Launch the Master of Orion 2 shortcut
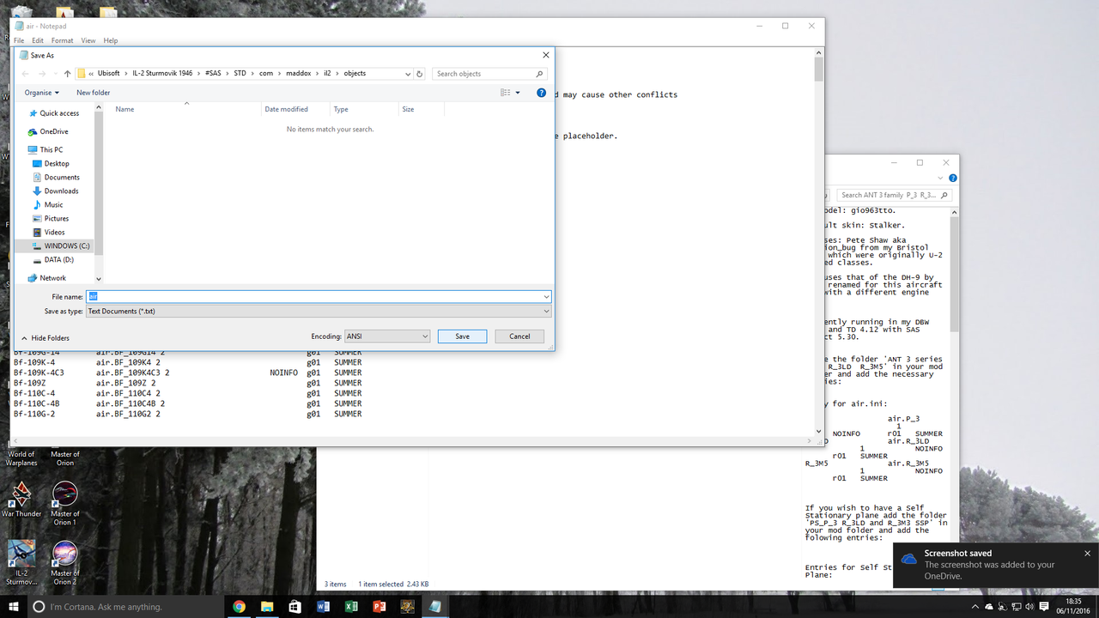This screenshot has width=1099, height=618. point(65,562)
